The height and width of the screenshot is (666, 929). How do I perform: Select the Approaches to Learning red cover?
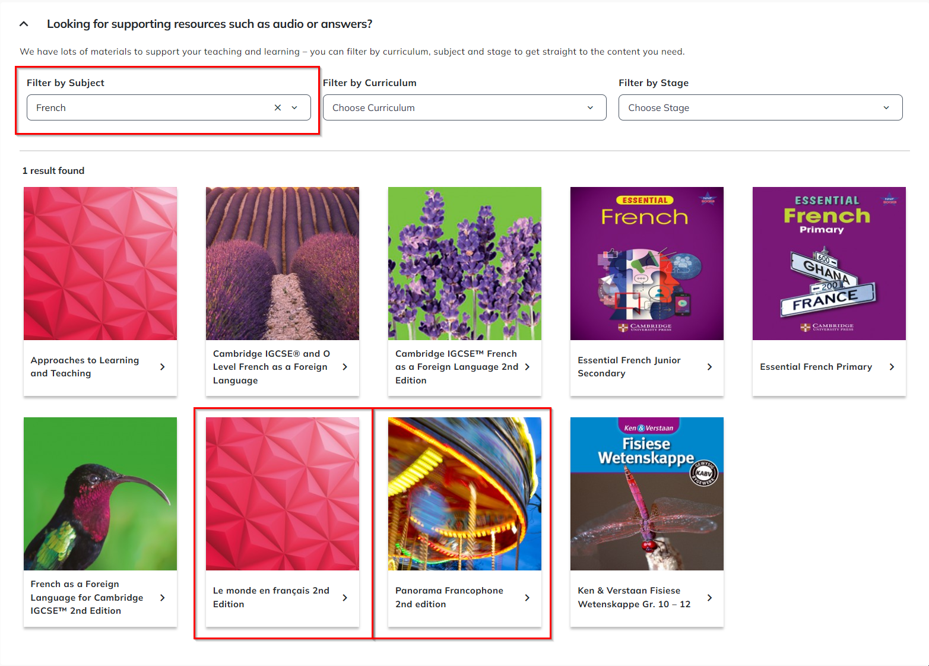pyautogui.click(x=100, y=264)
